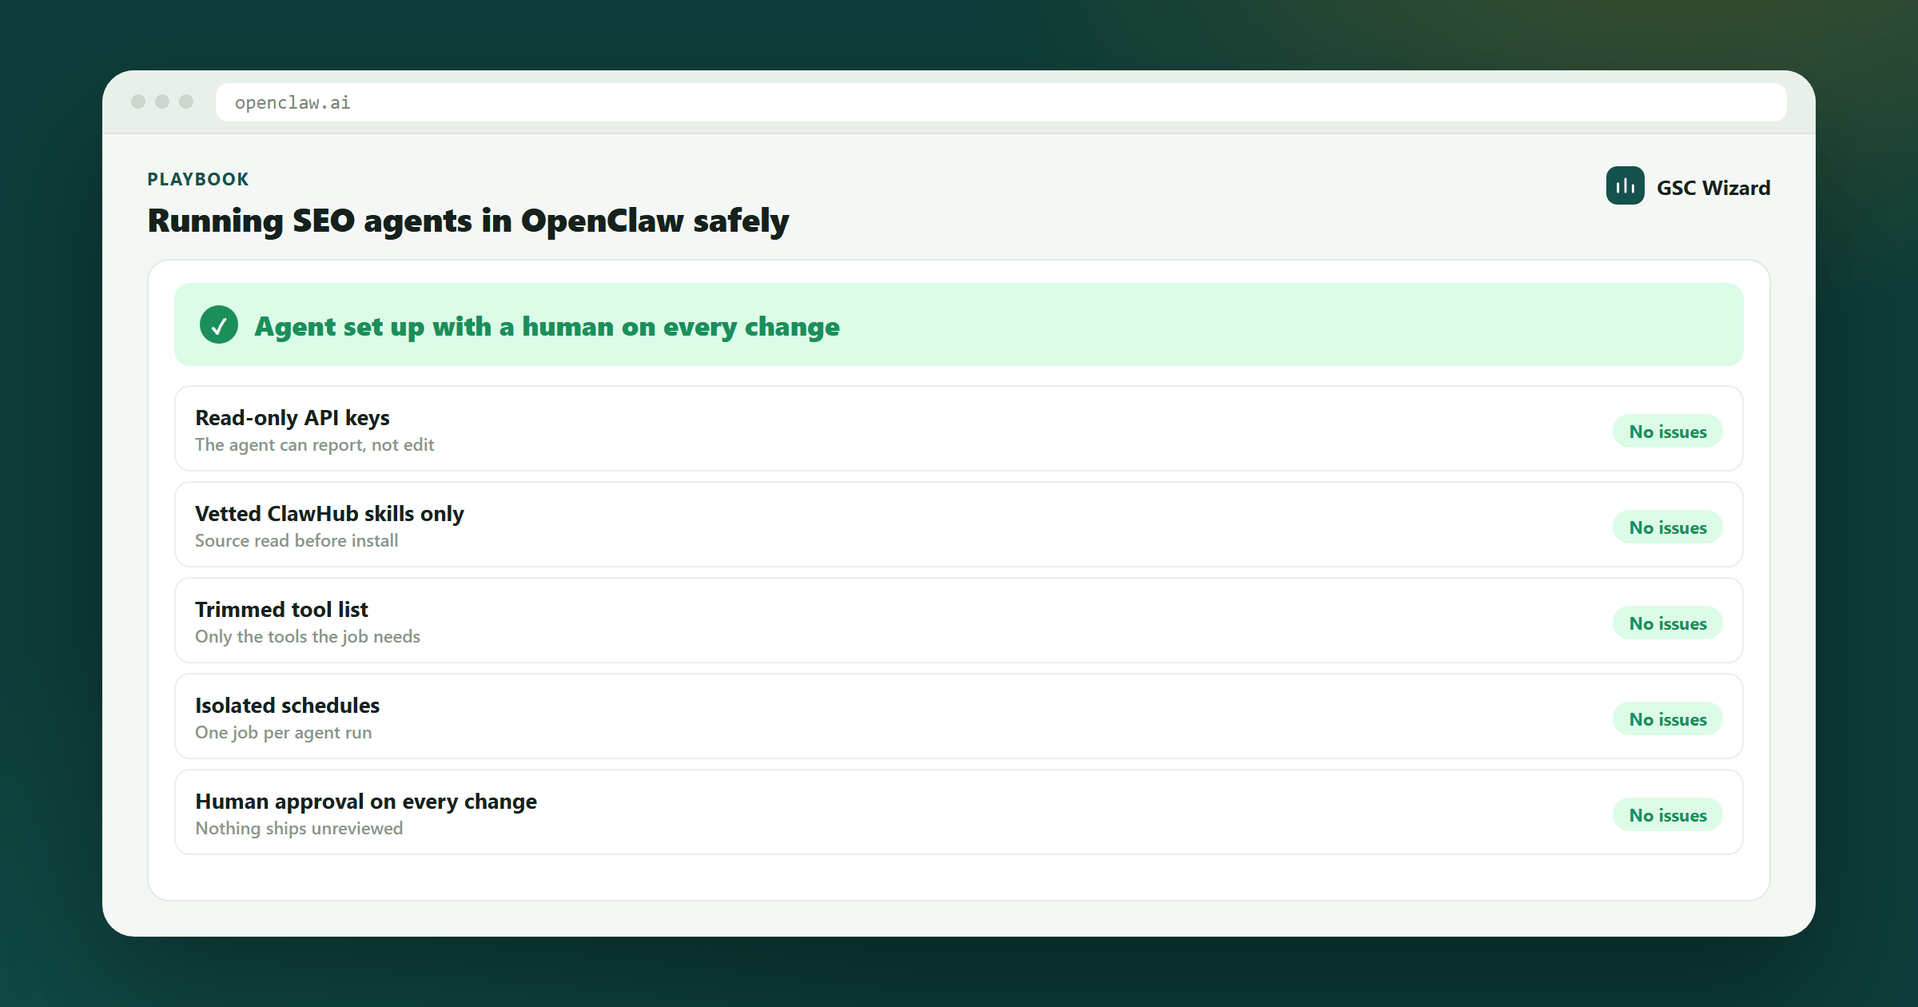1918x1007 pixels.
Task: Click the text One job per agent run
Action: tap(284, 733)
